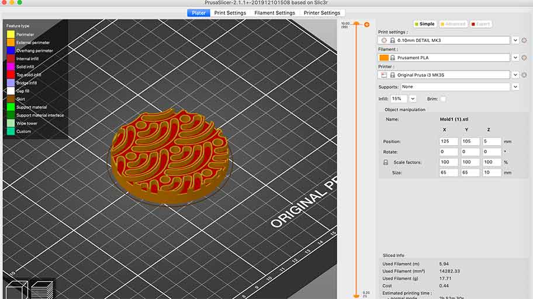Click Size Y input field
533x299 pixels.
coord(470,173)
